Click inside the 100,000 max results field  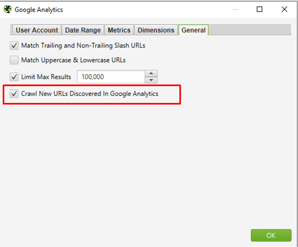pos(111,77)
